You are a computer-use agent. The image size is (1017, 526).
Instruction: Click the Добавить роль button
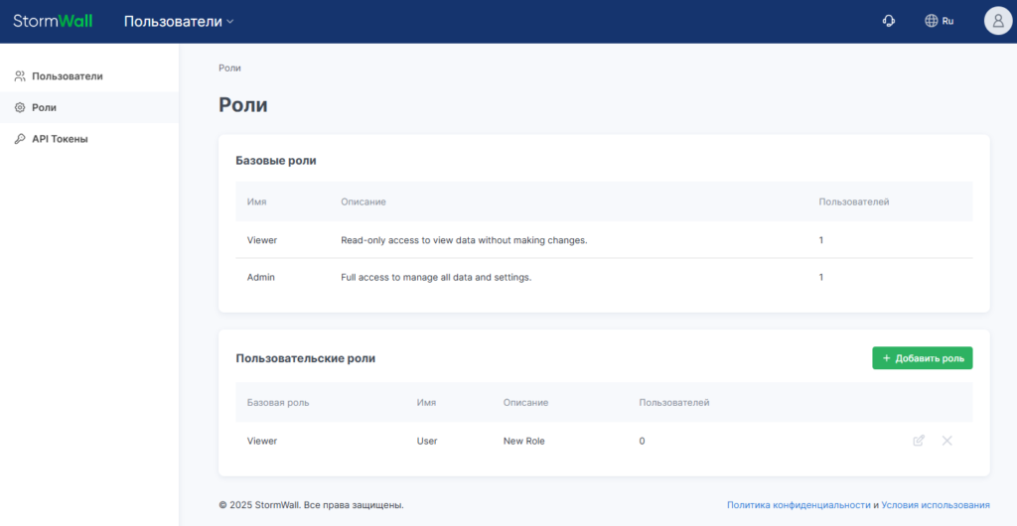923,358
